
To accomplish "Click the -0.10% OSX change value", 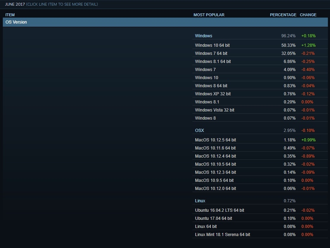I will 308,131.
